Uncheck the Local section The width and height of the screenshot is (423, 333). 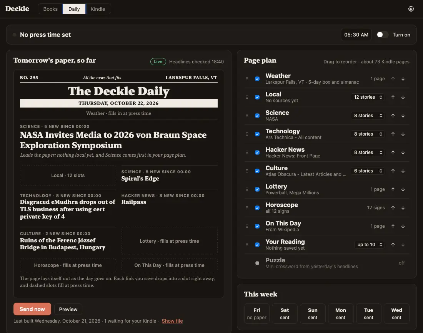[257, 97]
